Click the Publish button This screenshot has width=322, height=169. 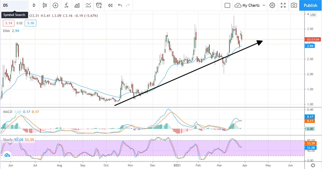pyautogui.click(x=310, y=5)
